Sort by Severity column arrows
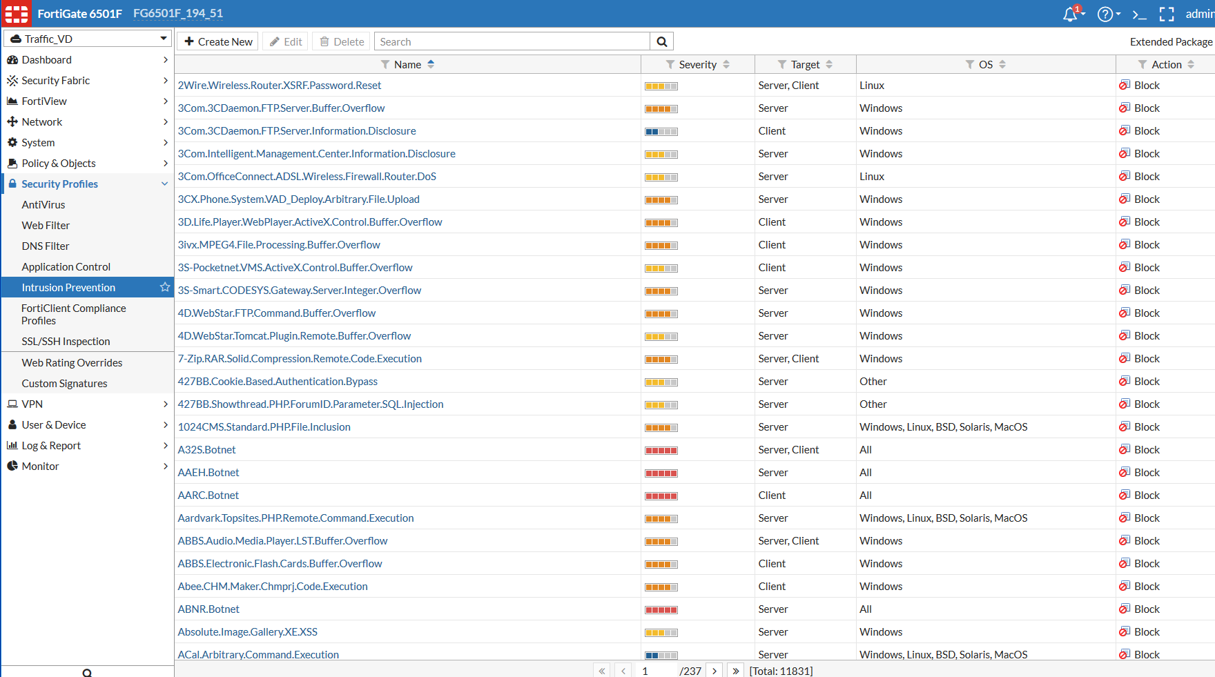Screen dimensions: 1215x677 tap(726, 64)
